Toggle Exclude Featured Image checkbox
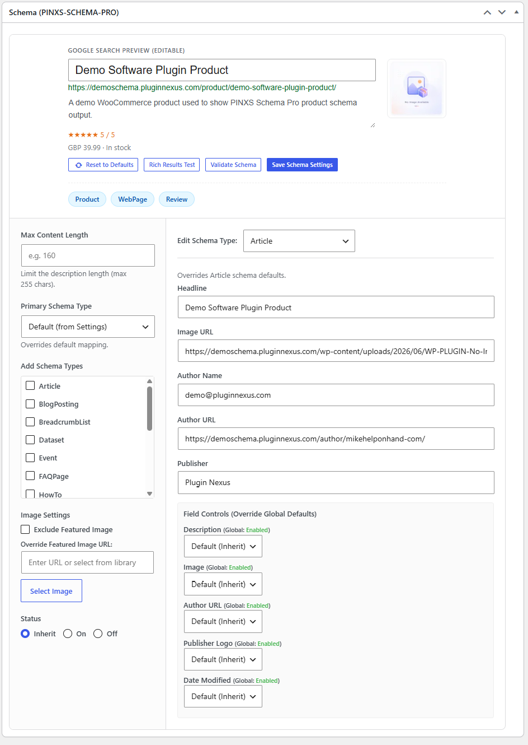The image size is (528, 745). click(x=25, y=529)
